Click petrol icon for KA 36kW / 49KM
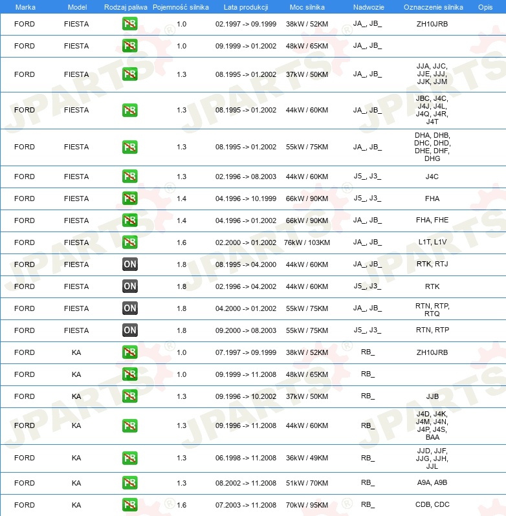Image resolution: width=506 pixels, height=516 pixels. tap(129, 458)
